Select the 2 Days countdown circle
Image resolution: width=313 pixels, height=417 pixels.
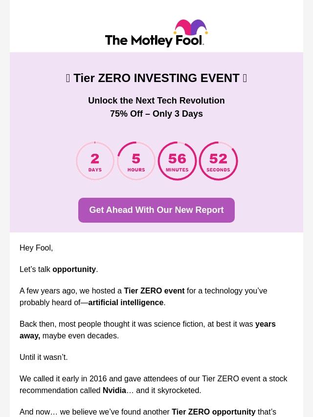[x=95, y=161]
